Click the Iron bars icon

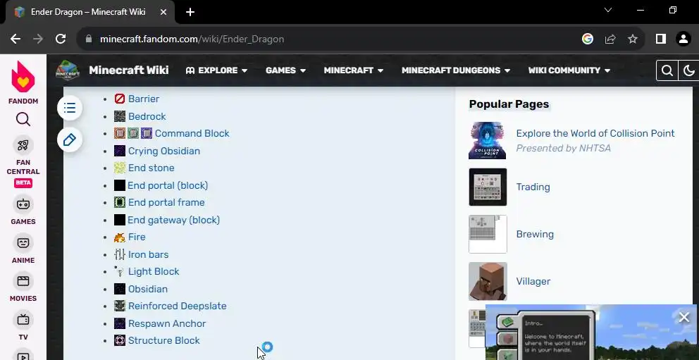tap(120, 254)
